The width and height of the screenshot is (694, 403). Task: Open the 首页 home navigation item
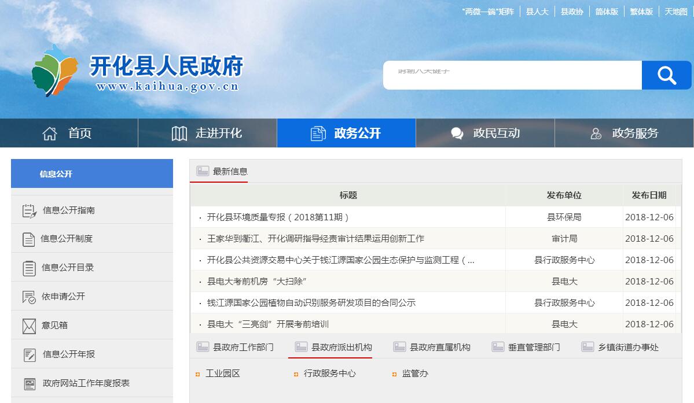(x=68, y=134)
